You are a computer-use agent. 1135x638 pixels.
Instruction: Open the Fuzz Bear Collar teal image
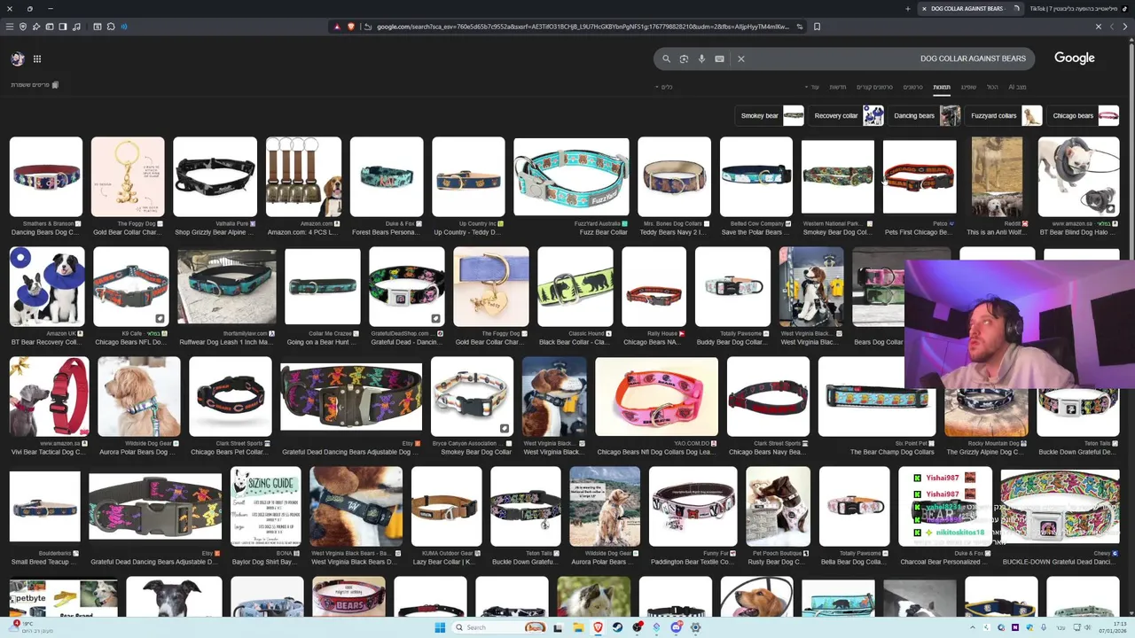coord(571,176)
